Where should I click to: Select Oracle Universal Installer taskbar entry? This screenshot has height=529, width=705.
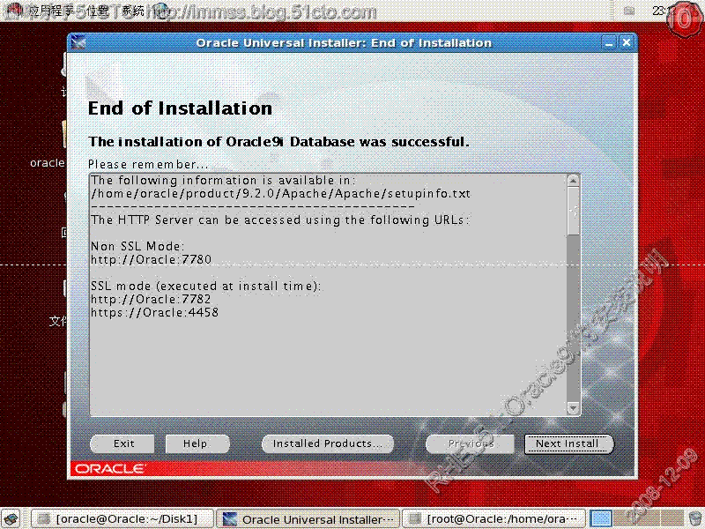click(308, 518)
